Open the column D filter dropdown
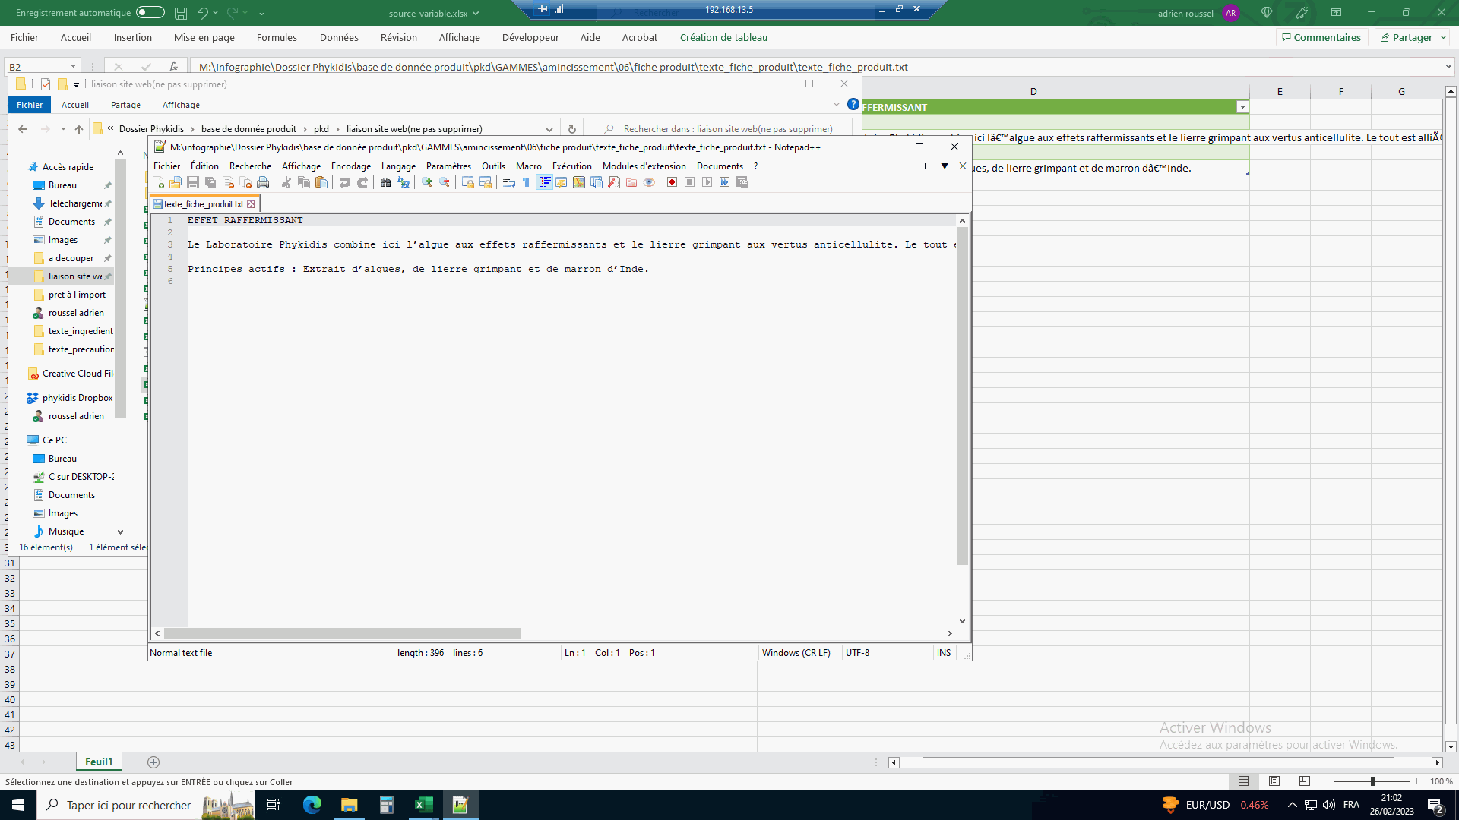The image size is (1459, 820). pos(1242,107)
